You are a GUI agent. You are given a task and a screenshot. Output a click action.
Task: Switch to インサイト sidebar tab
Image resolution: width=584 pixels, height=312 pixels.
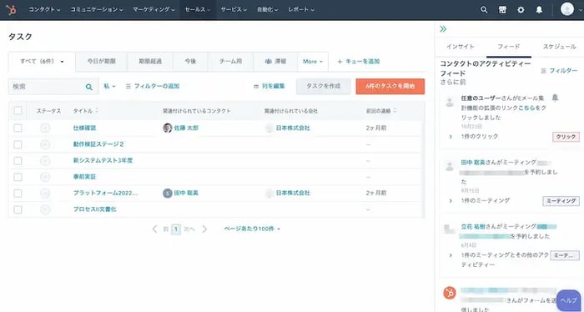[x=461, y=47]
